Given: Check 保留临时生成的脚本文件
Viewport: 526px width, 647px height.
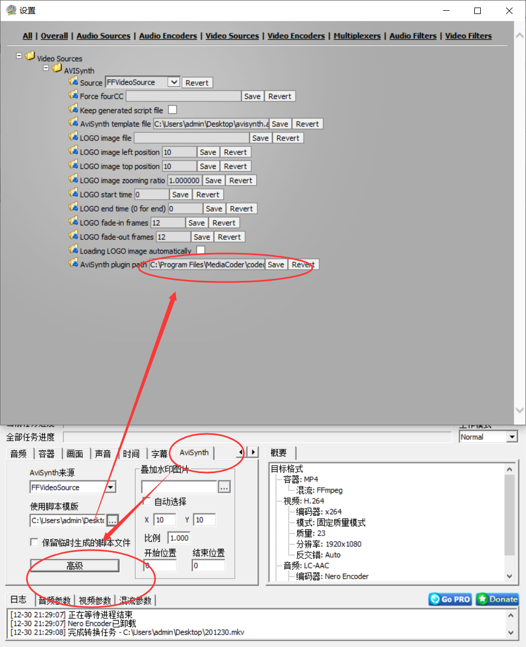Looking at the screenshot, I should 34,542.
